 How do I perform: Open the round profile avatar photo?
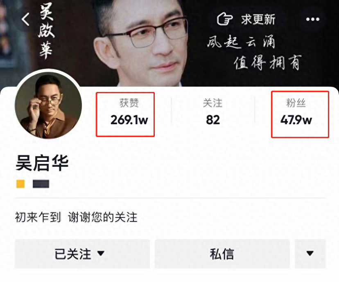tap(48, 105)
